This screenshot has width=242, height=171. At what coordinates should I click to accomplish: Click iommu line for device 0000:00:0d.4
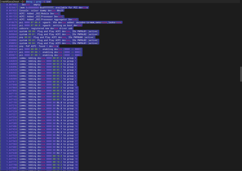[39, 144]
